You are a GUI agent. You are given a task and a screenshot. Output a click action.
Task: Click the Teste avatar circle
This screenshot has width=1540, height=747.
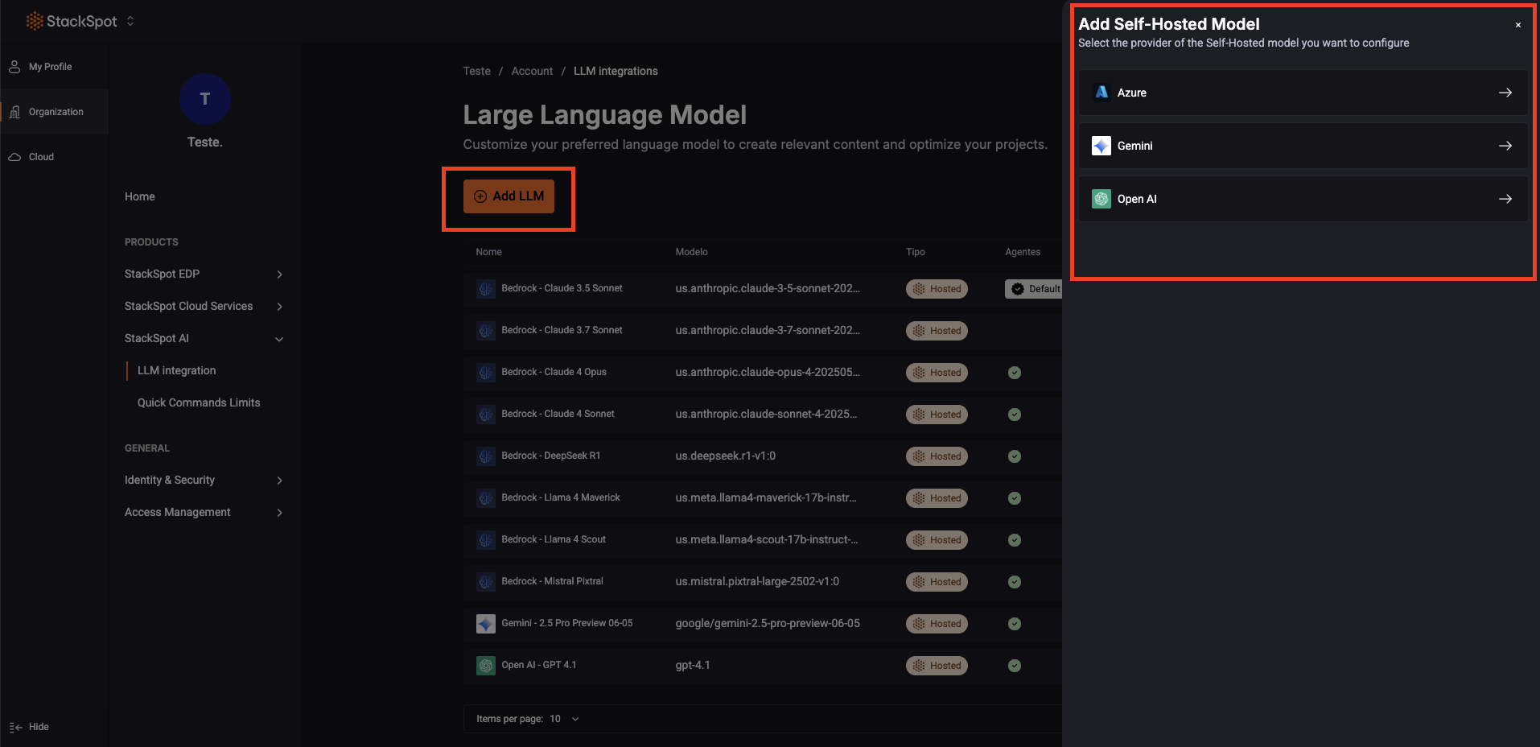205,99
